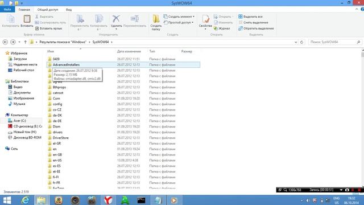Sort by the Type (Тип) column header

152,51
